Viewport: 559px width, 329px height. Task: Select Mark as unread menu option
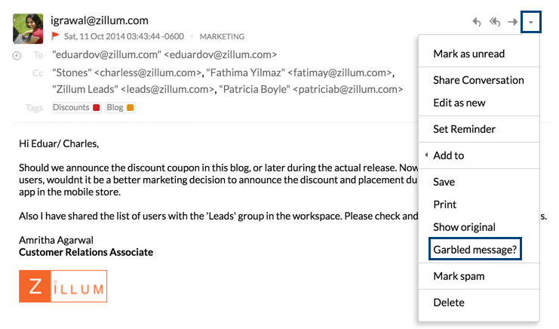click(x=479, y=54)
